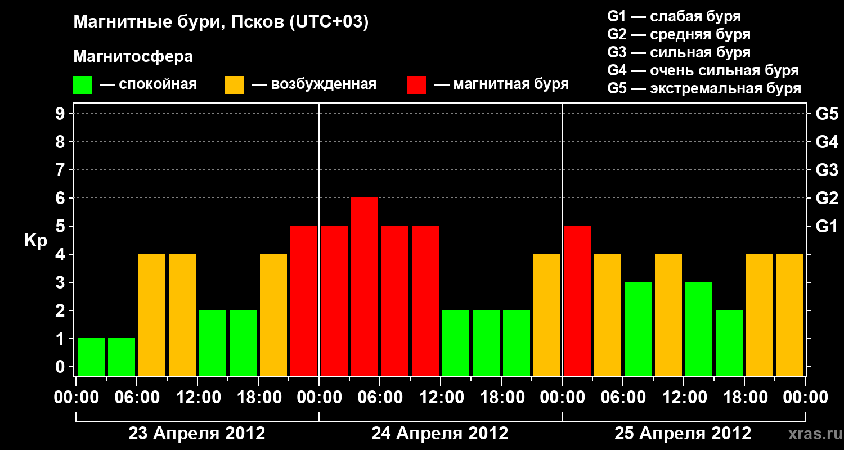Click the red swatch for магнитная буря
844x450 pixels.
tap(416, 85)
